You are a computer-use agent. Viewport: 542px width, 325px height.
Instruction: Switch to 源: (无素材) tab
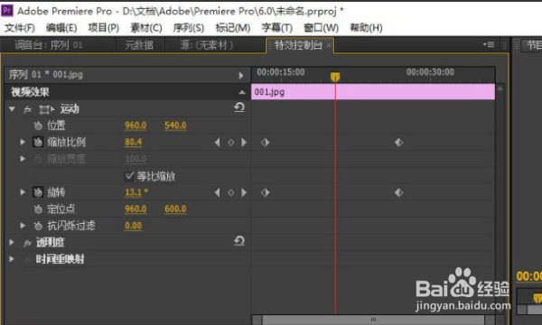pos(207,45)
